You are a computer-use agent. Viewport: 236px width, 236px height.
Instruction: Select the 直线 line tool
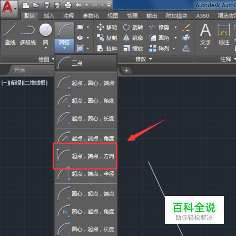click(10, 34)
